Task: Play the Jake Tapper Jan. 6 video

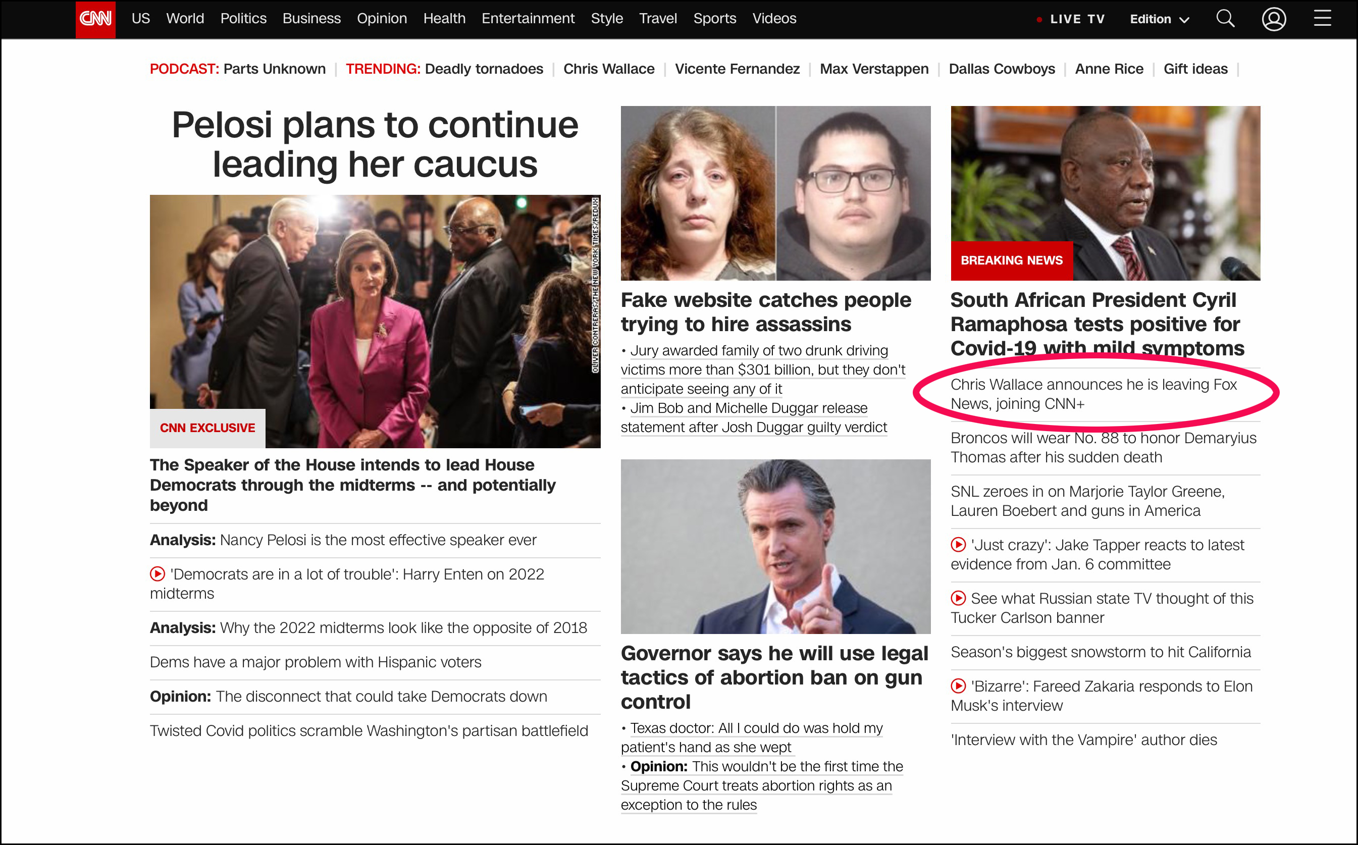Action: 958,545
